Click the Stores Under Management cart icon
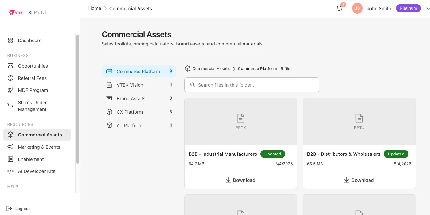 (10, 106)
